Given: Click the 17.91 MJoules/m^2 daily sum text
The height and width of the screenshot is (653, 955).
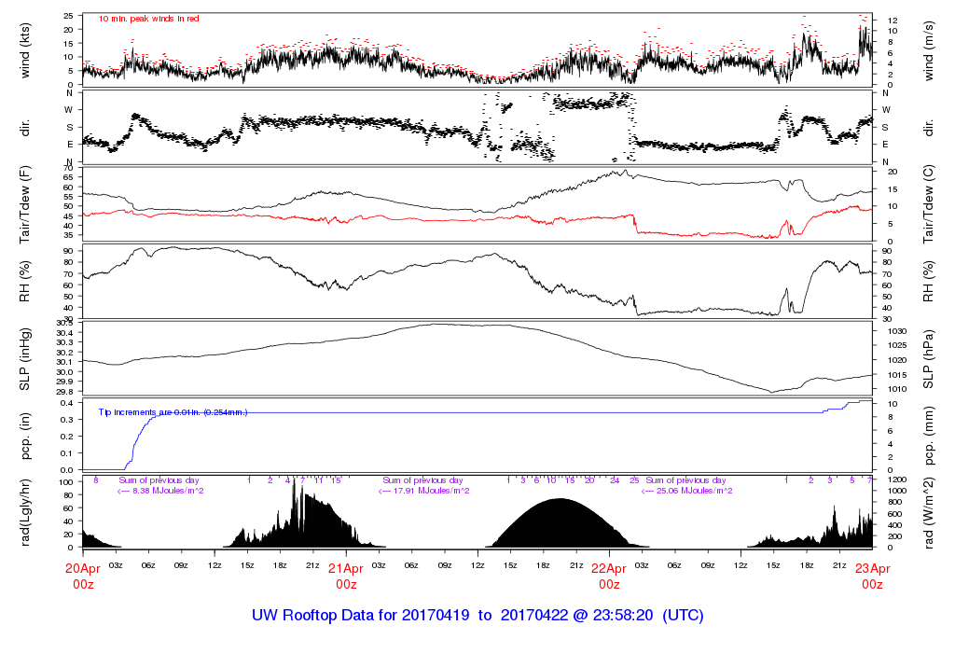Looking at the screenshot, I should click(x=422, y=491).
